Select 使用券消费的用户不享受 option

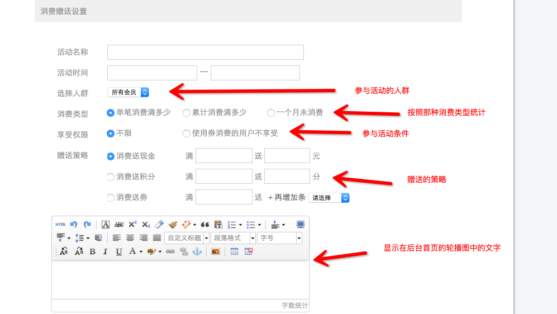tap(187, 134)
